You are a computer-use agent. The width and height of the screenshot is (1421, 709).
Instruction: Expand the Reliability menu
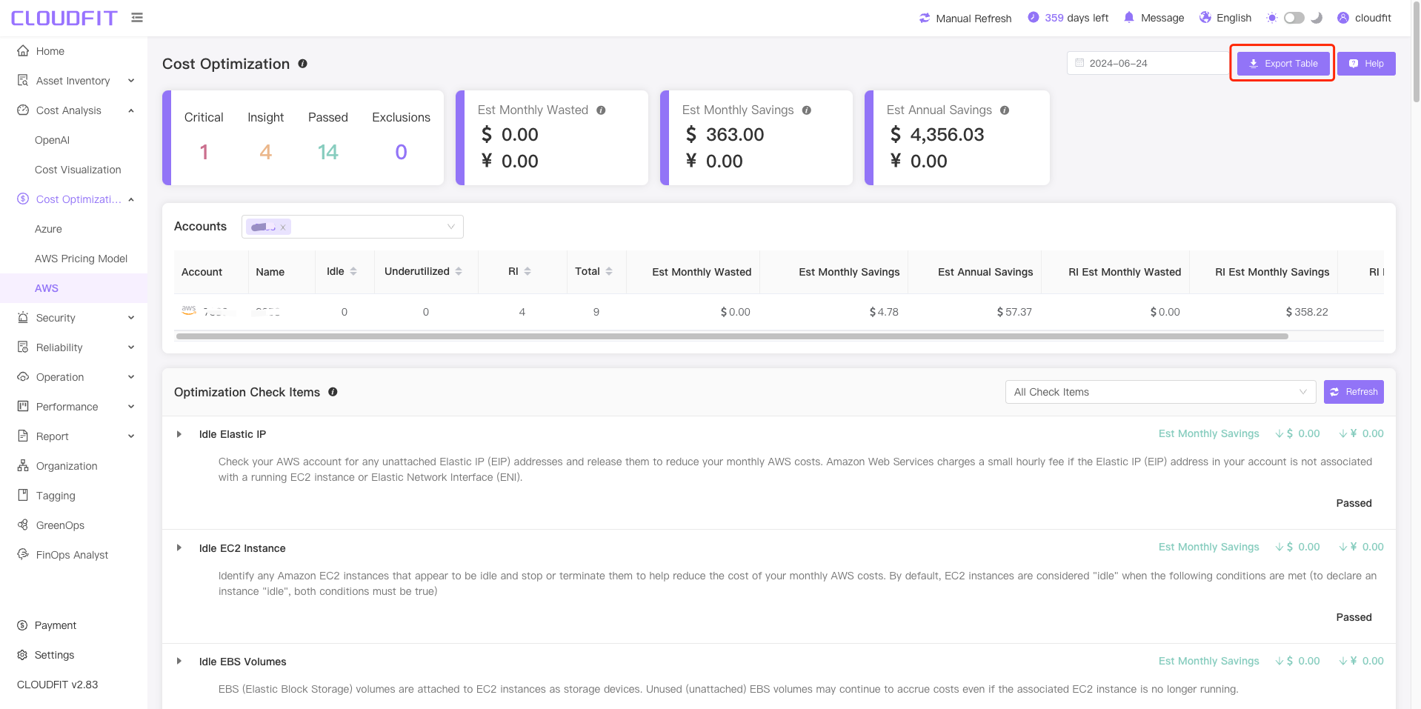coord(131,347)
